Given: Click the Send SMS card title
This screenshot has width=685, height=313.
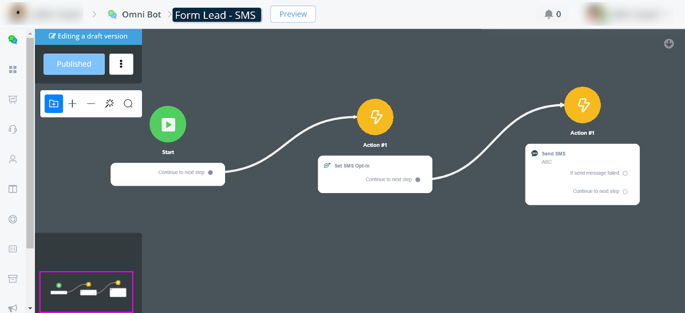Looking at the screenshot, I should click(554, 154).
